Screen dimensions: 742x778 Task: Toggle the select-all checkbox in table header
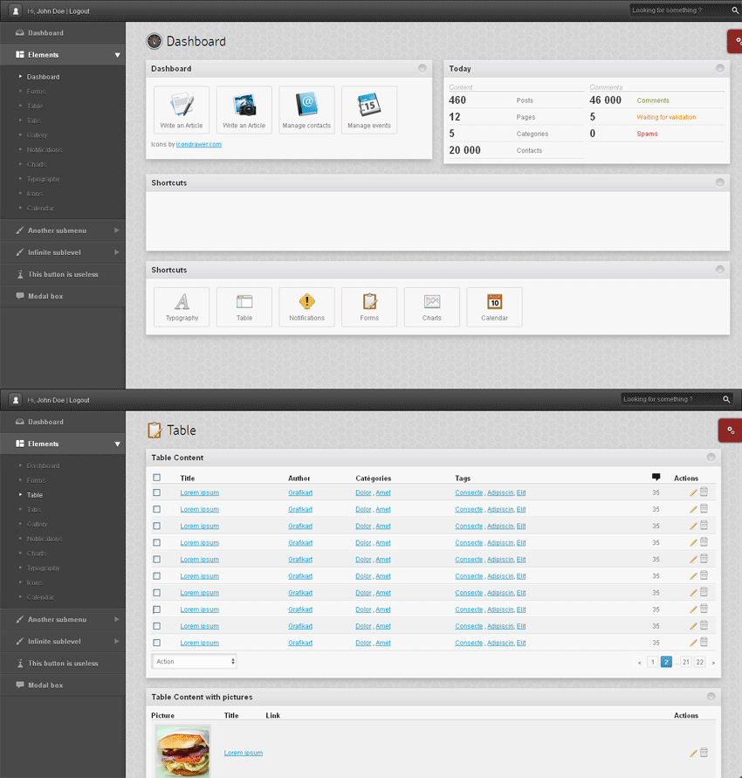coord(157,478)
